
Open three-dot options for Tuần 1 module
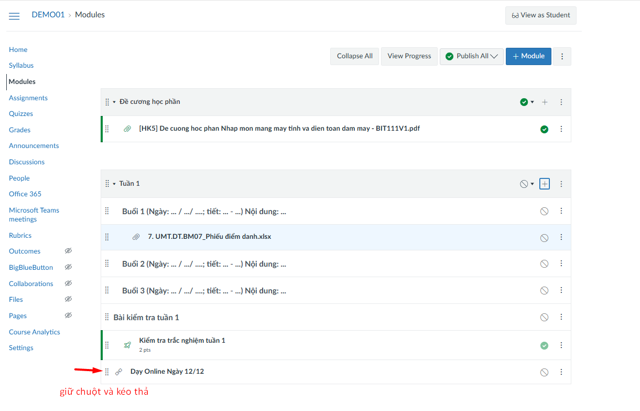[x=561, y=184]
